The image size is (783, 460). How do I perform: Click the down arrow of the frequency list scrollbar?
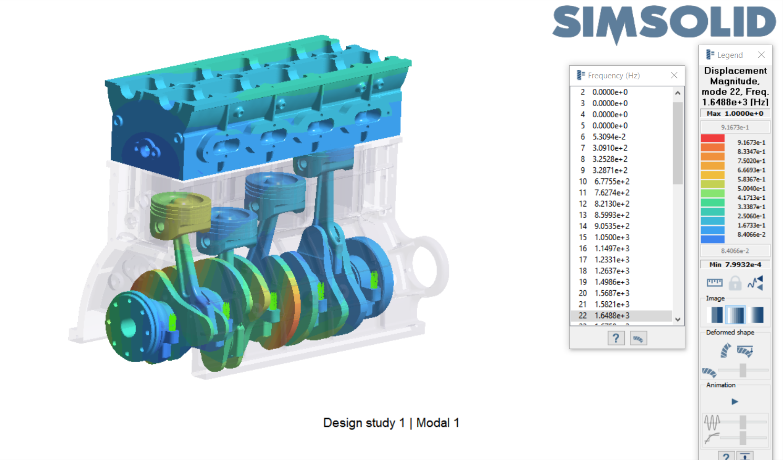678,319
